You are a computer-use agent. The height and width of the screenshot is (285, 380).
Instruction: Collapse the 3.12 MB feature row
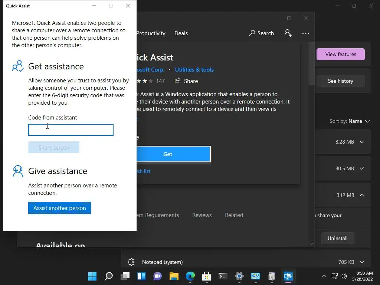coord(362,195)
